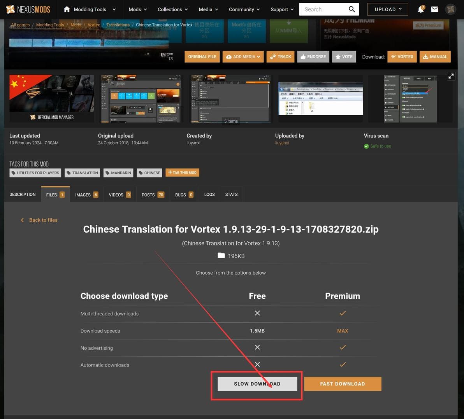
Task: Switch to the Images tab
Action: (87, 194)
